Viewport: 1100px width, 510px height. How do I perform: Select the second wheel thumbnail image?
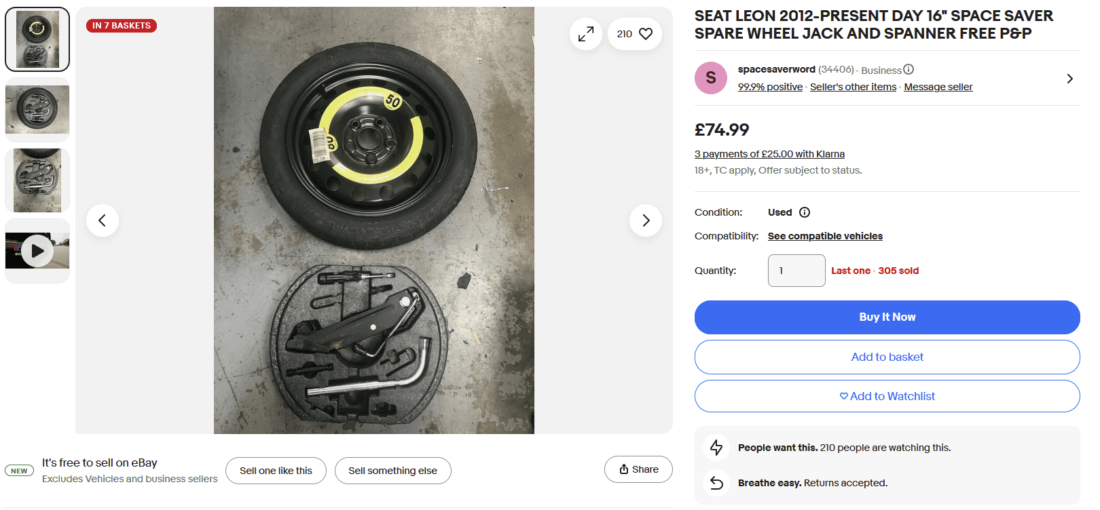click(37, 110)
